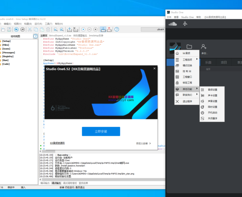Select the [Run] node in structure tree
This screenshot has height=197, width=242.
coord(5,60)
